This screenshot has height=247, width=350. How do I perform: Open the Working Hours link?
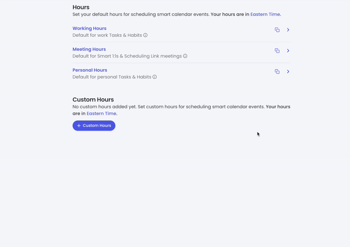pos(89,28)
